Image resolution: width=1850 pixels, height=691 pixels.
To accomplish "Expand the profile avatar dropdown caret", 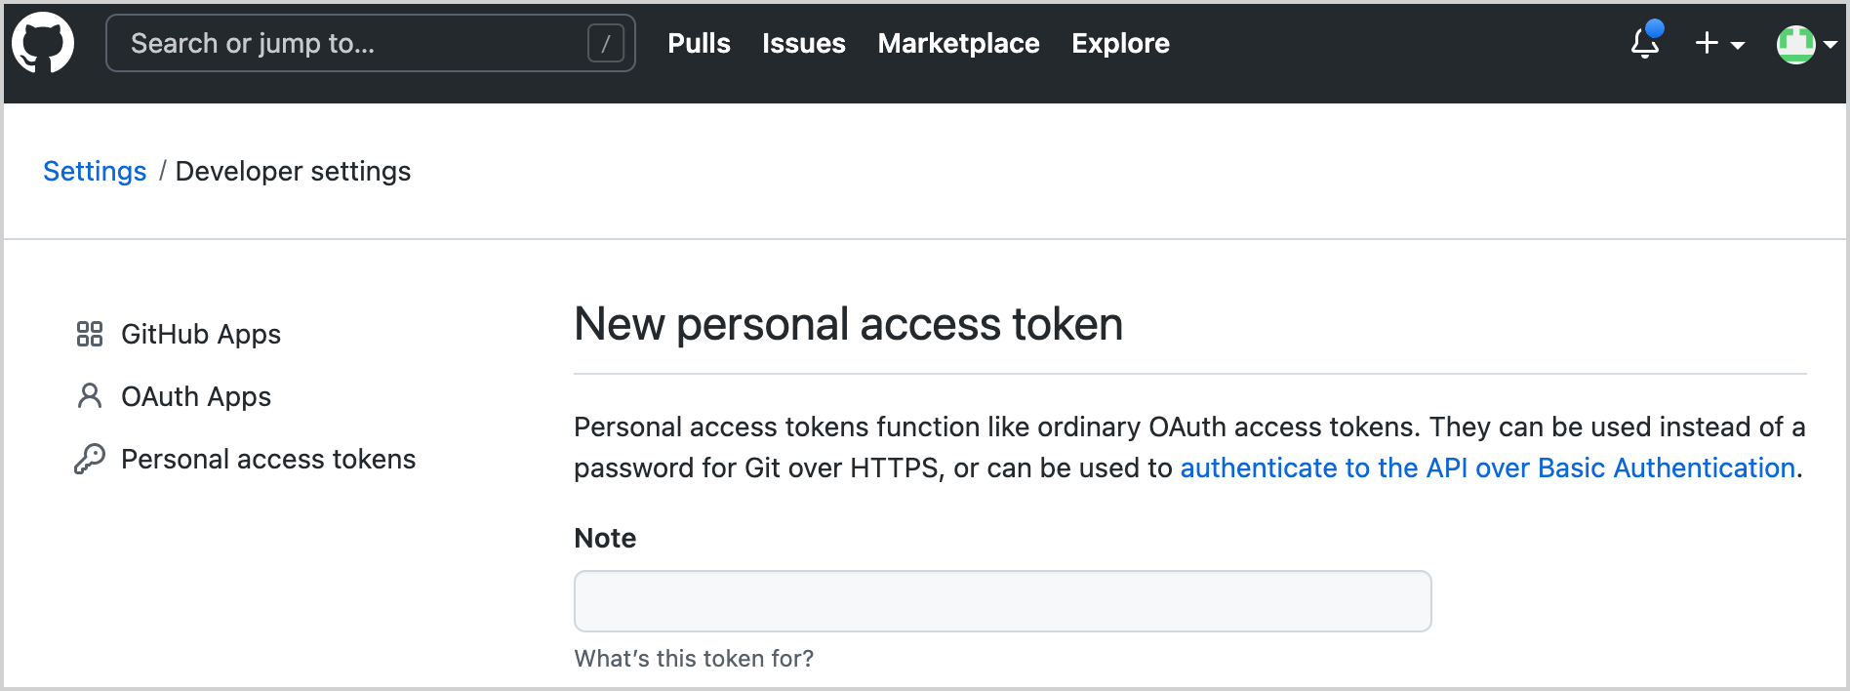I will click(1832, 45).
